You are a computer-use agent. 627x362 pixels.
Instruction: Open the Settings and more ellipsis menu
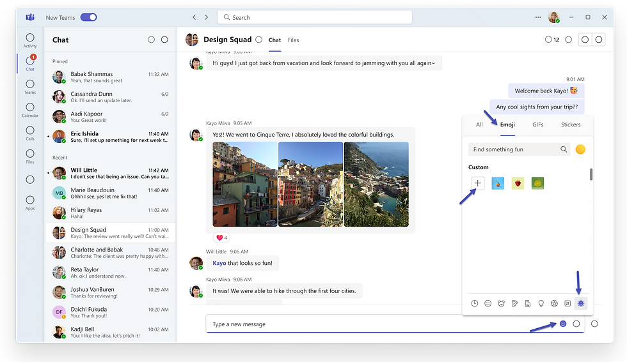coord(538,17)
